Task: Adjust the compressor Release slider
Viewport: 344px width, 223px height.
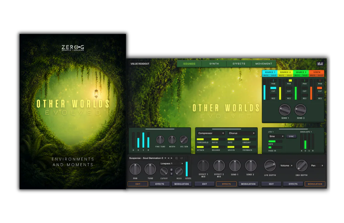Action: pos(218,147)
